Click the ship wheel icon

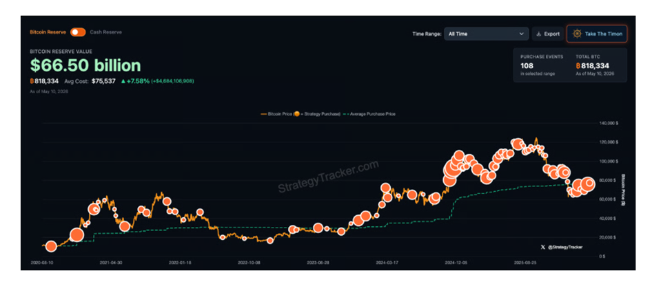[x=577, y=34]
